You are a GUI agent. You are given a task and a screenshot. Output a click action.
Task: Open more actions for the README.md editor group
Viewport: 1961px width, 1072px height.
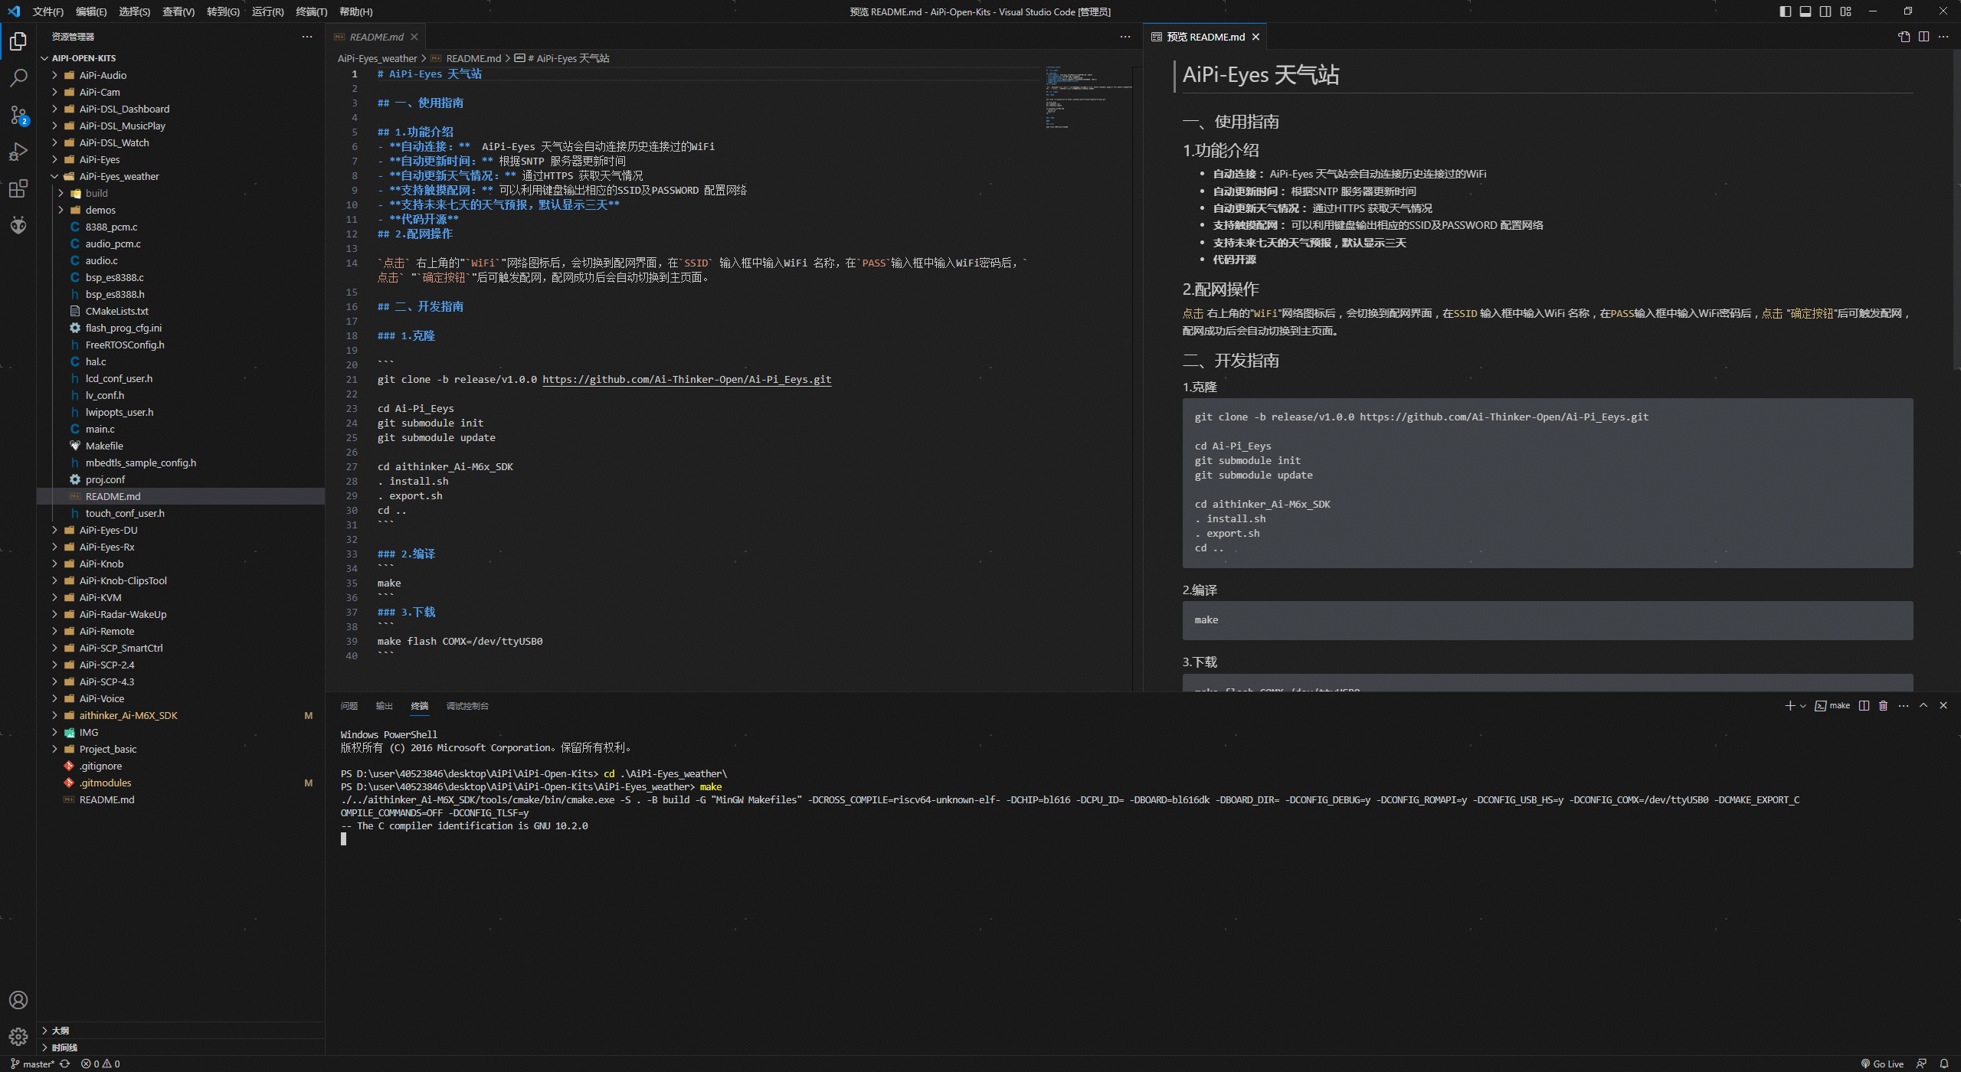click(1125, 37)
